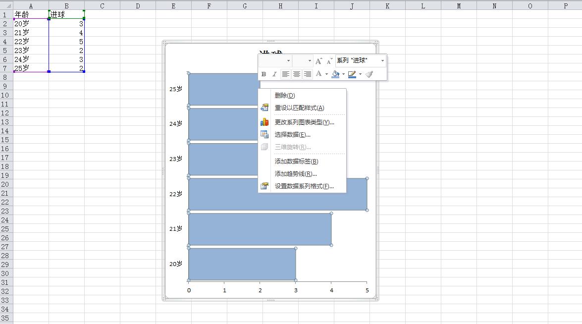Click cell A1 containing 年龄

click(31, 14)
